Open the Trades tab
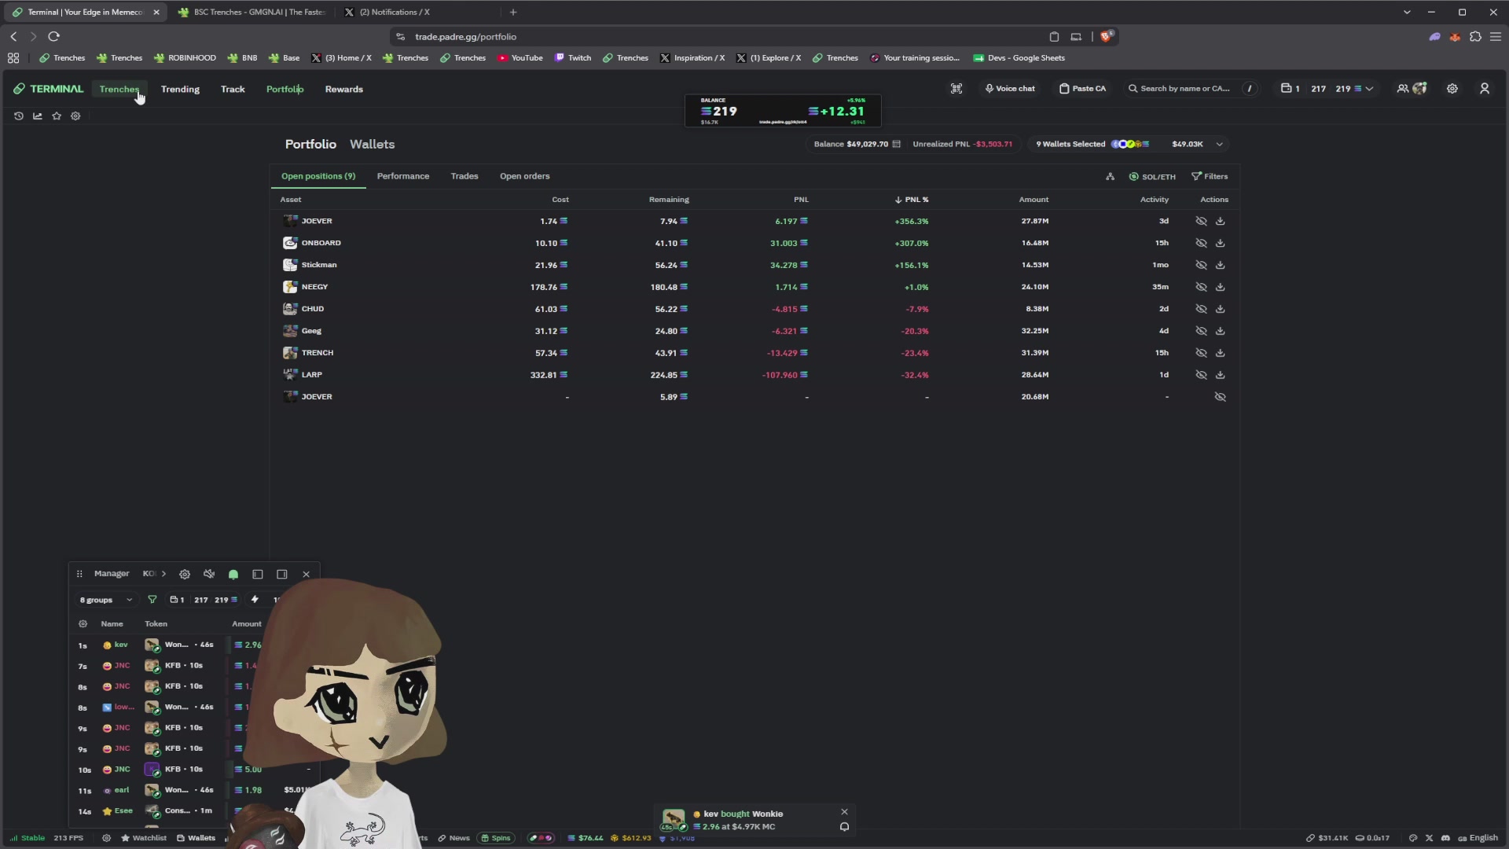Screen dimensions: 1509x849 coord(464,176)
